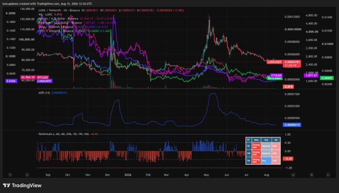Click the Jul label on the time axis
This screenshot has width=339, height=193.
(246, 175)
